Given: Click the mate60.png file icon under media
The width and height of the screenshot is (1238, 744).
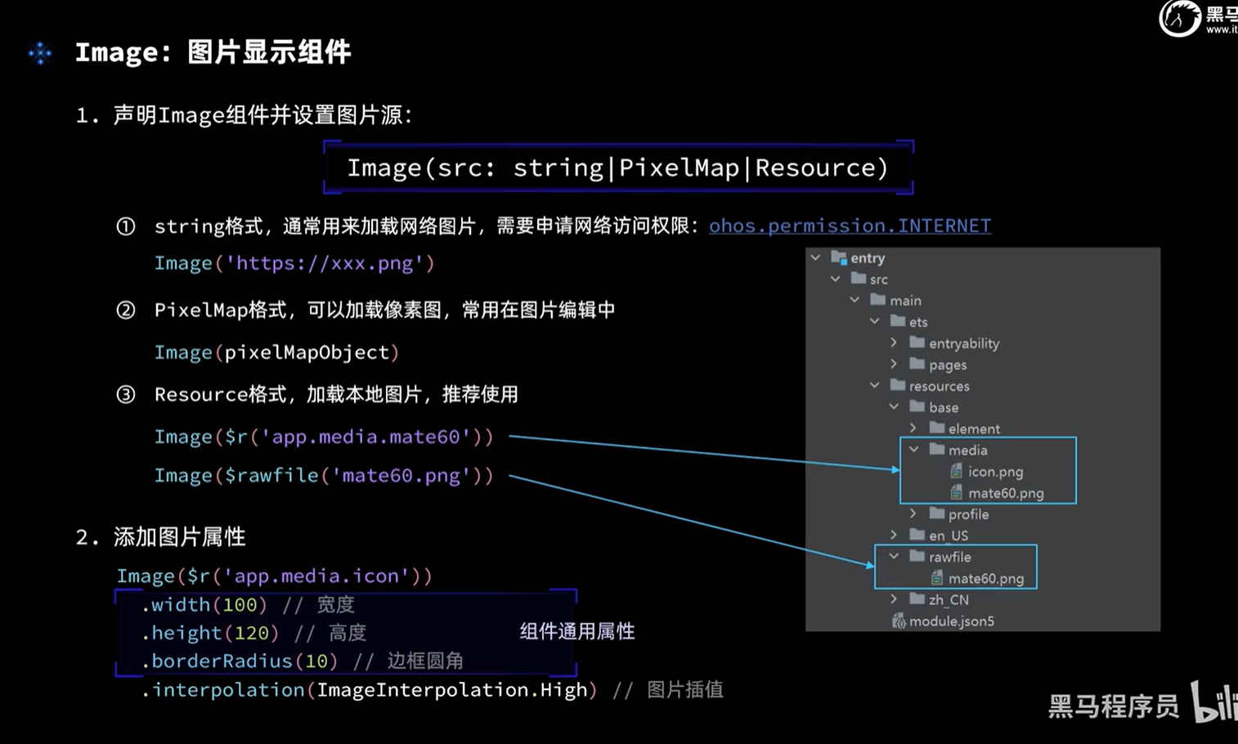Looking at the screenshot, I should coord(956,492).
